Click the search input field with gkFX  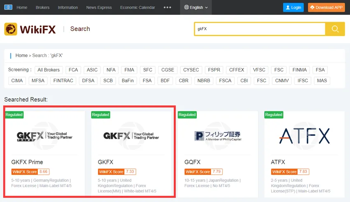point(260,29)
